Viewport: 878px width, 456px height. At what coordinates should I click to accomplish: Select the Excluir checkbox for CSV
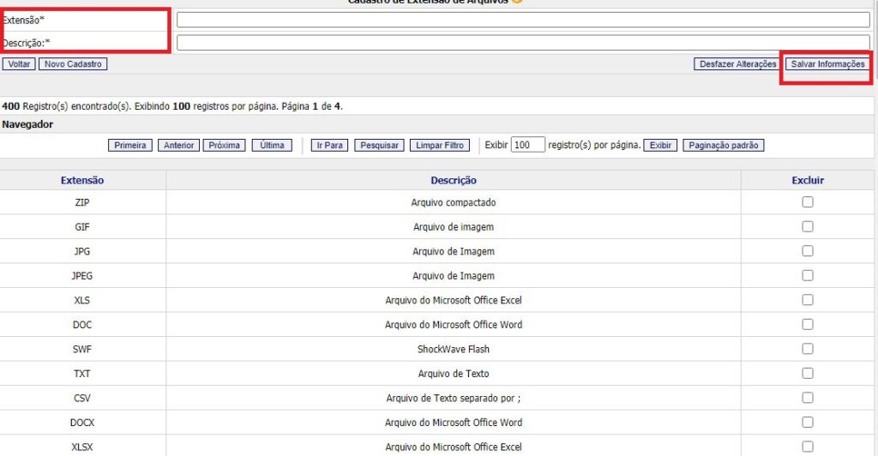[808, 398]
